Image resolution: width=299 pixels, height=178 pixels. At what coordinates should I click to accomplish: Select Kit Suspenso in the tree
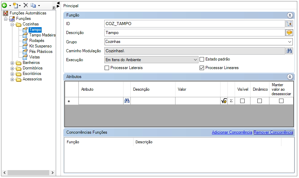[40, 46]
